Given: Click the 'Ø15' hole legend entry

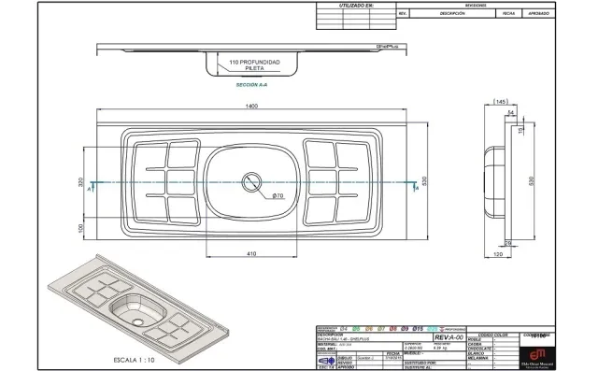Looking at the screenshot, I should (x=418, y=329).
